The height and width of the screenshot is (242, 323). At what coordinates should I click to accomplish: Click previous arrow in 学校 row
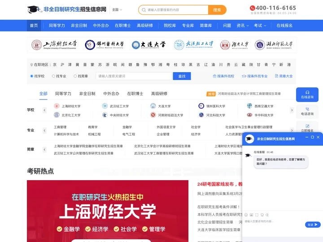(44, 110)
